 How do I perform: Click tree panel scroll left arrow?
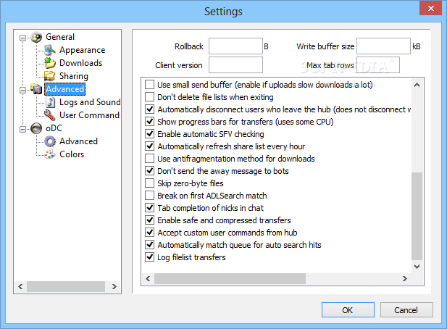(x=20, y=286)
